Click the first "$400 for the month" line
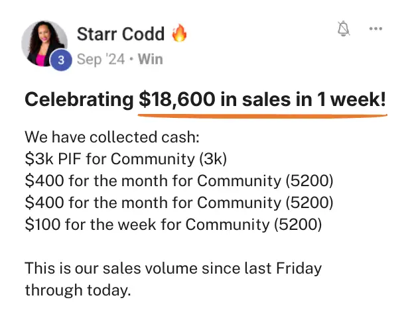This screenshot has height=322, width=410. tap(179, 181)
